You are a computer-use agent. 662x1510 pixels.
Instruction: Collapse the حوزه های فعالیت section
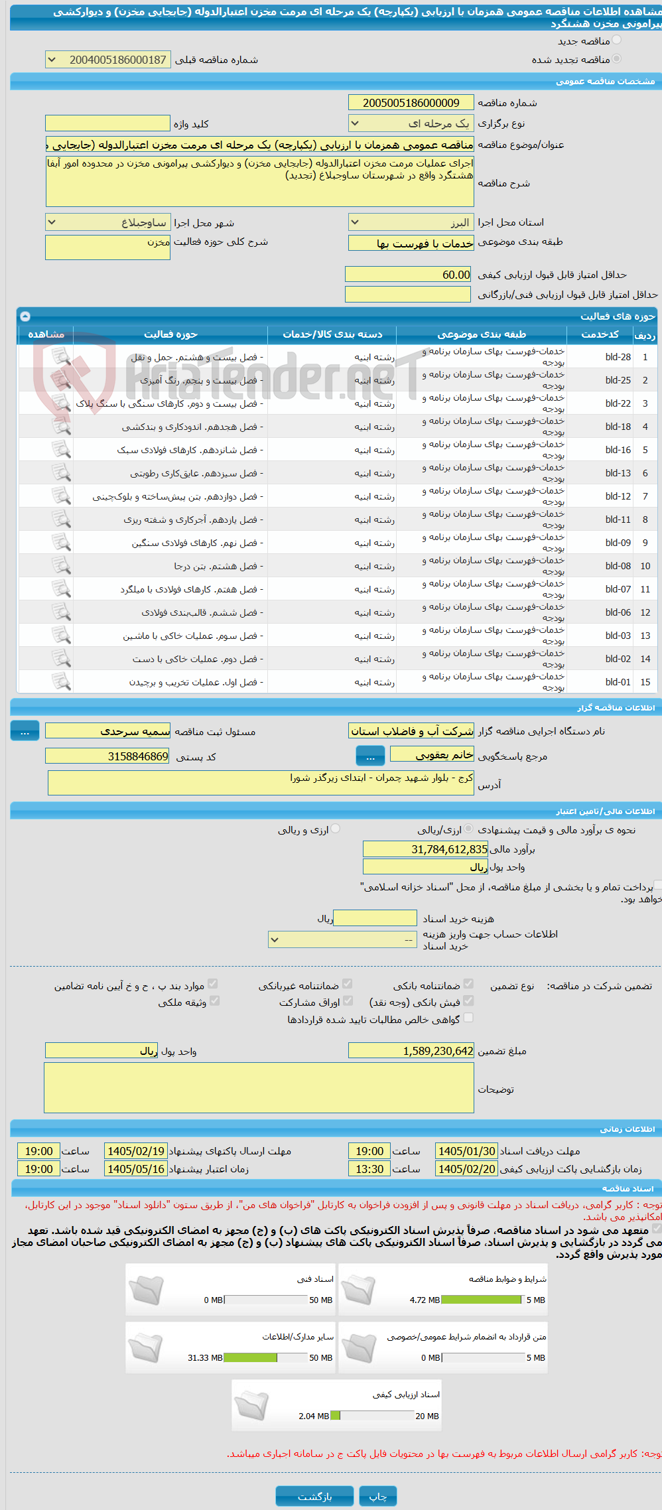[25, 316]
